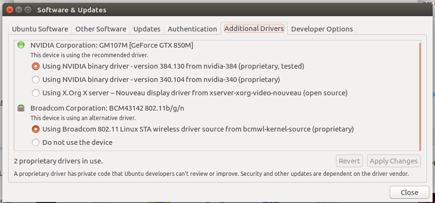Click the Apply Changes button

(394, 161)
